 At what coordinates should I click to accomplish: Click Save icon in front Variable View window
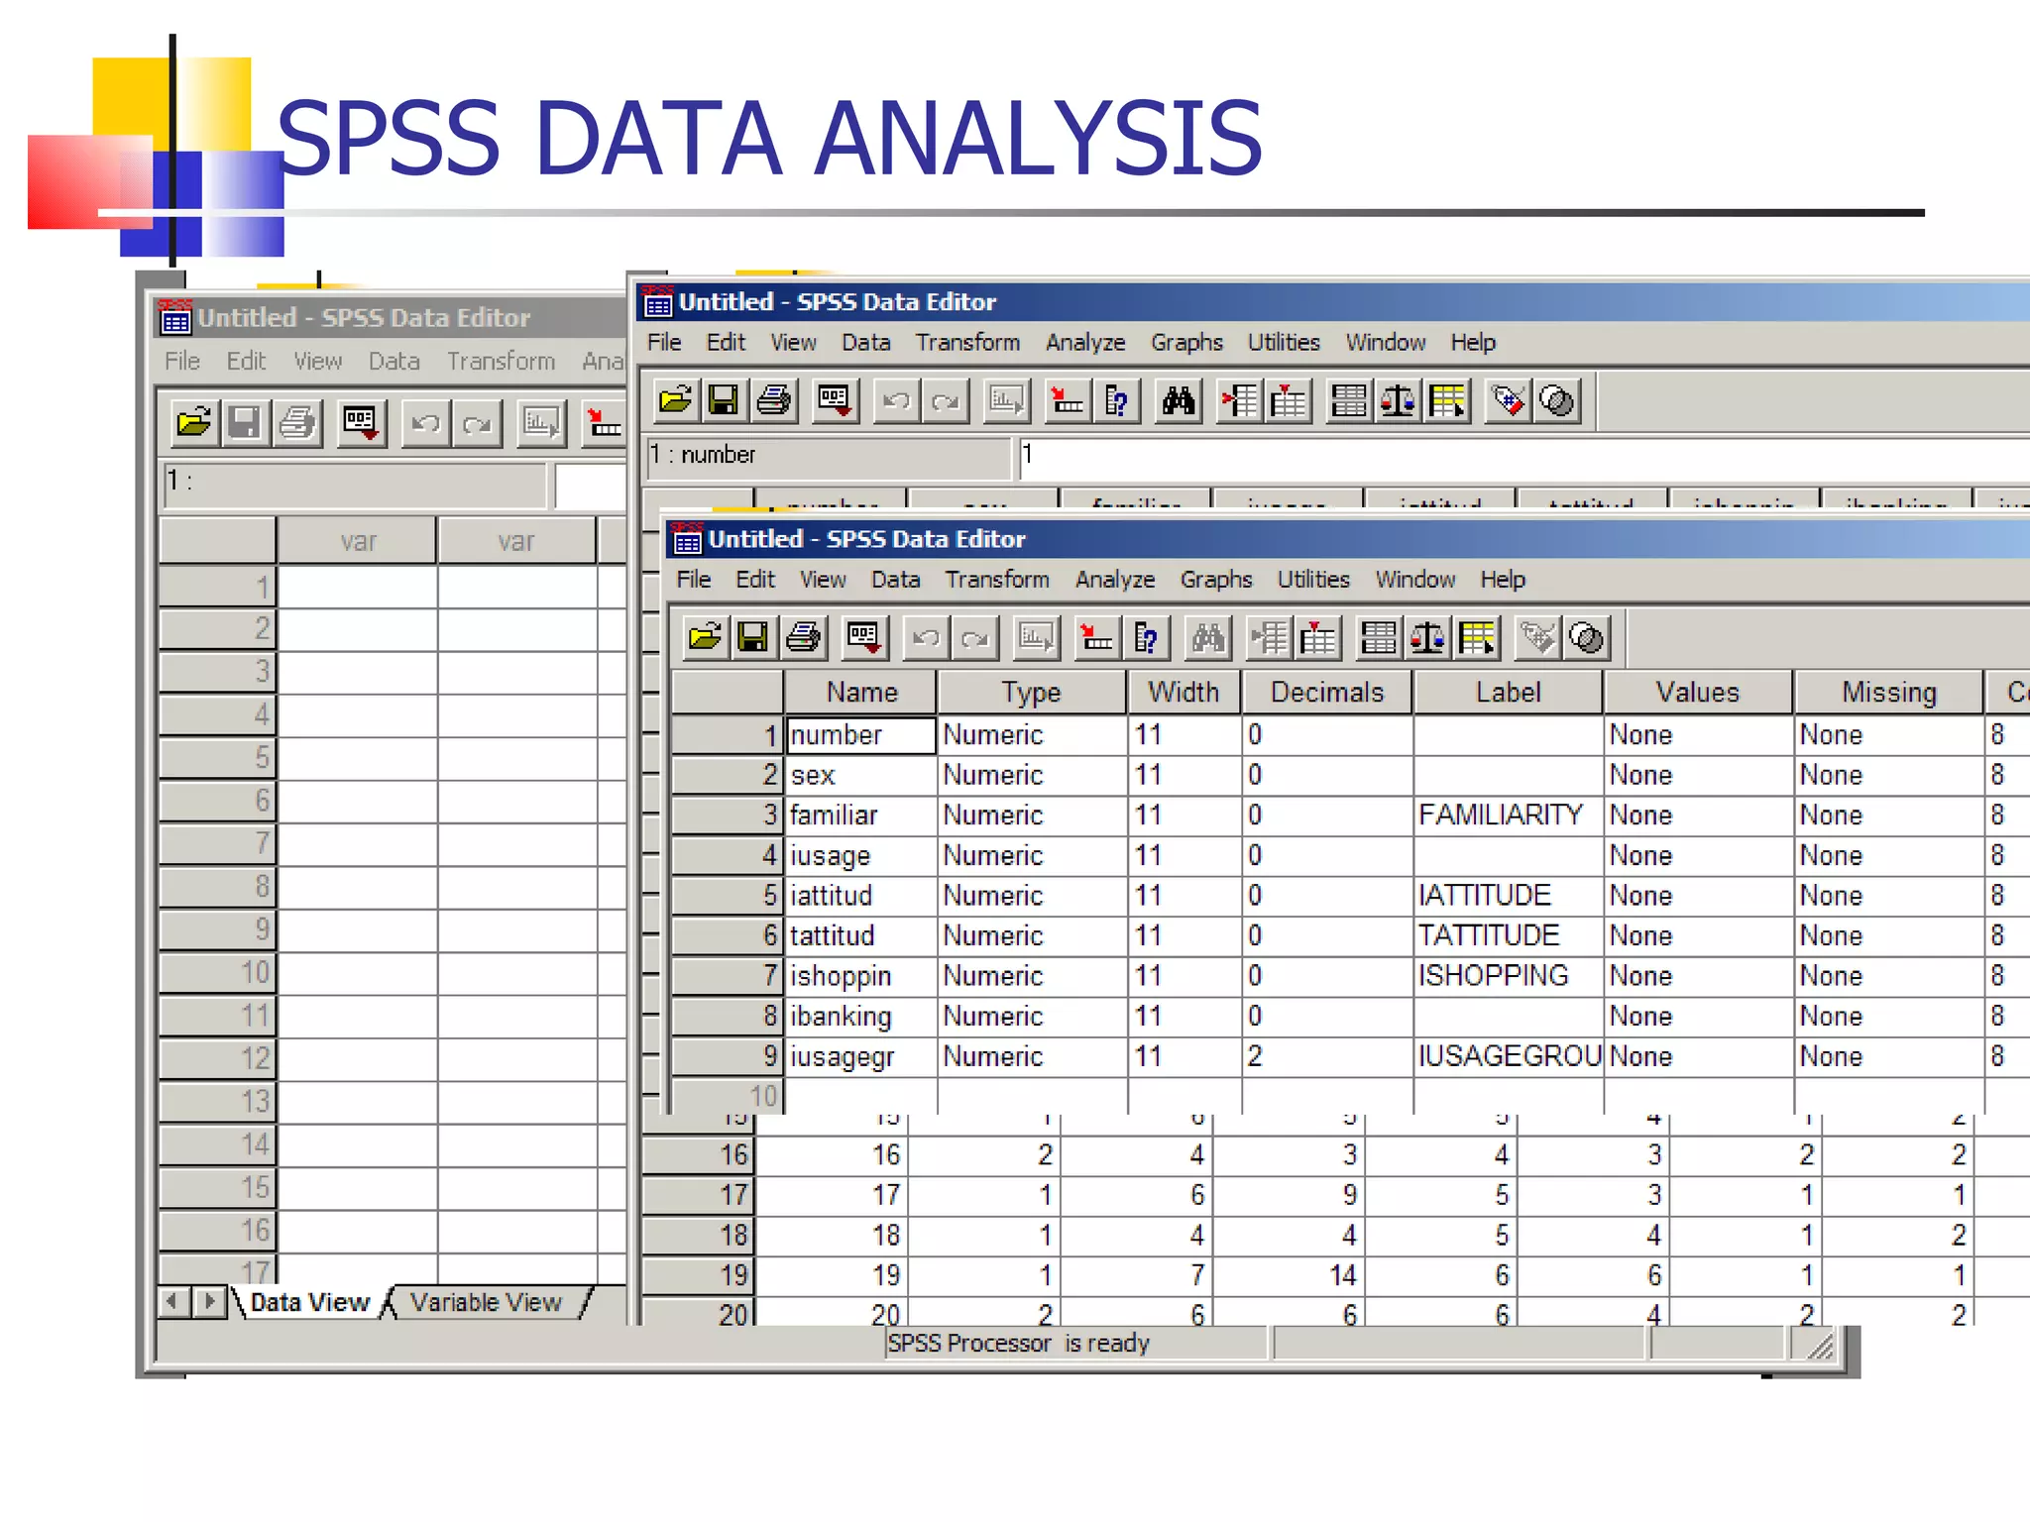tap(753, 637)
